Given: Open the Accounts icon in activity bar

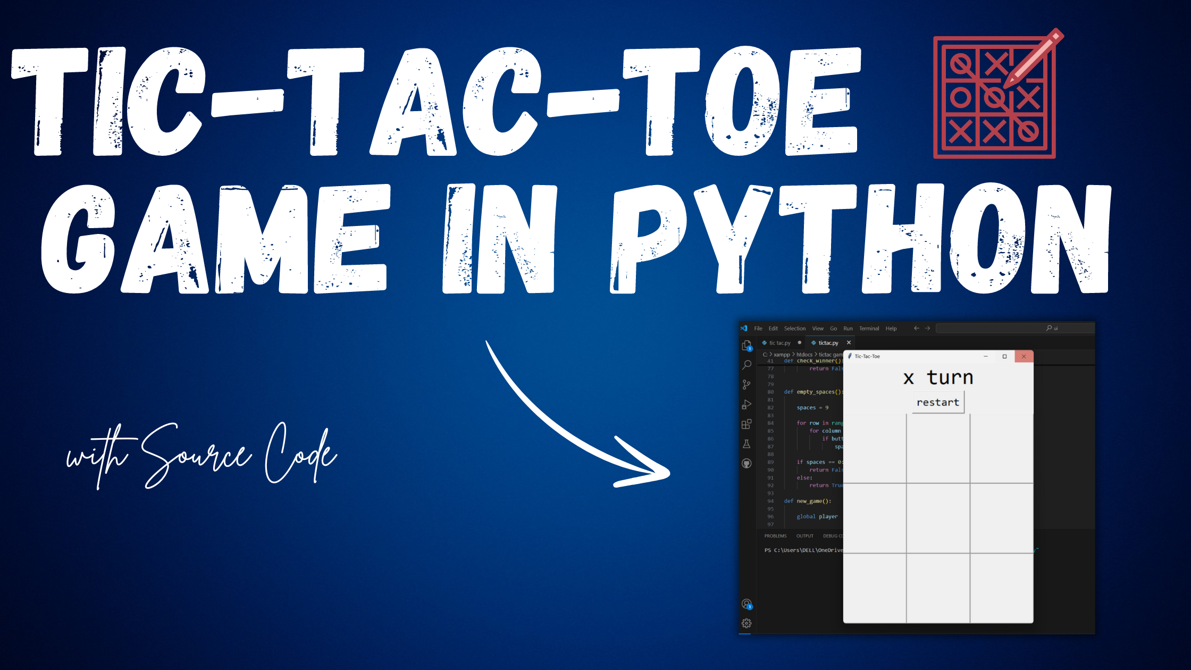Looking at the screenshot, I should tap(747, 604).
